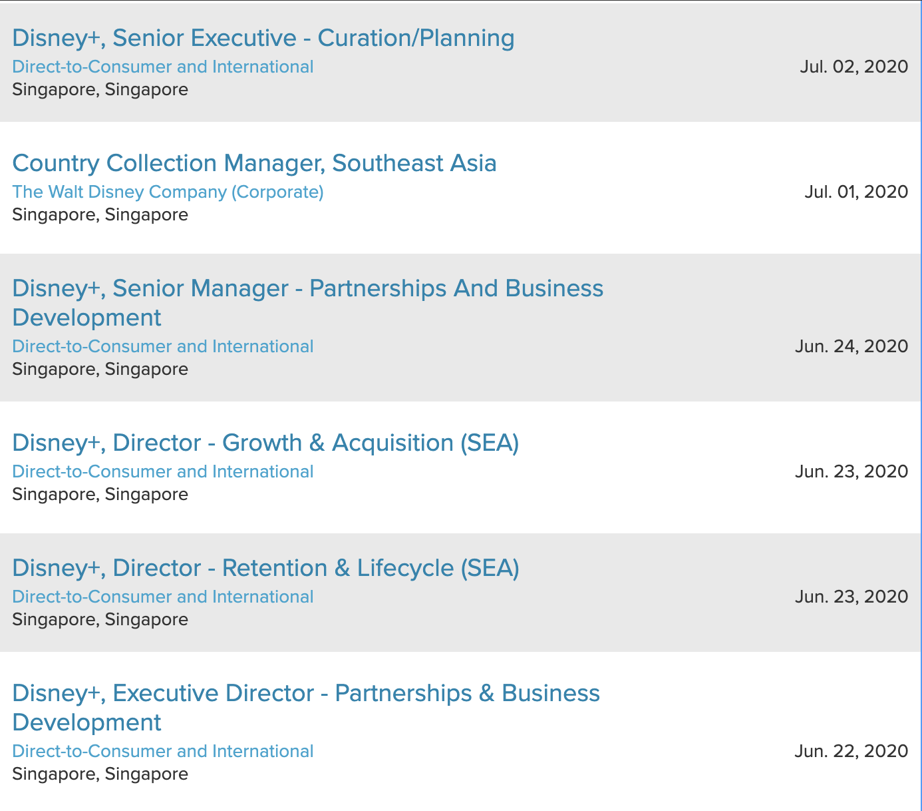This screenshot has width=922, height=811.
Task: Open the Disney+ Senior Executive Curation/Planning job
Action: point(263,38)
